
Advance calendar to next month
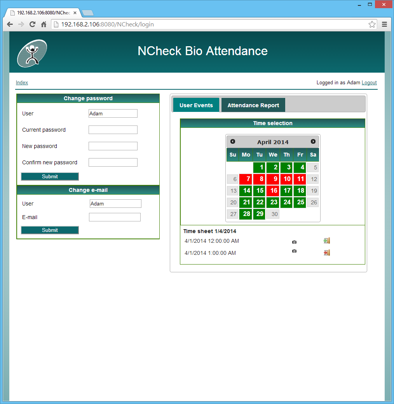tap(313, 141)
